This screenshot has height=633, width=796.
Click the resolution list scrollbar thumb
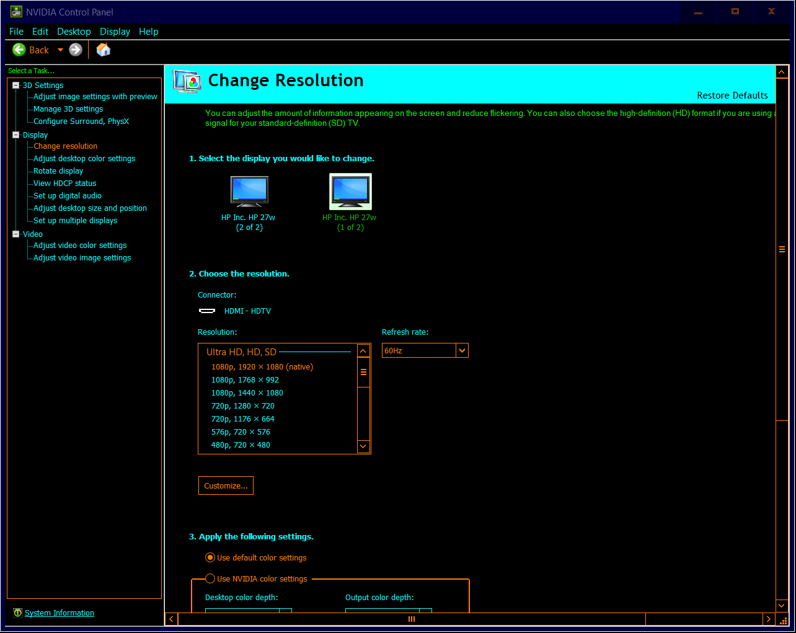(363, 372)
